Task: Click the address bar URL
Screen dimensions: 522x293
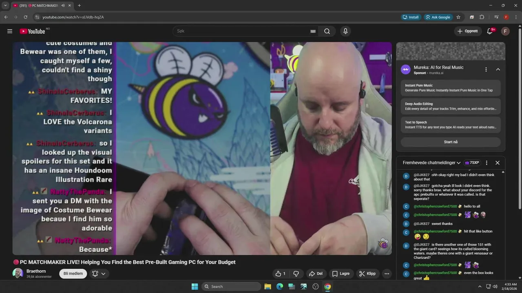Action: (73, 17)
